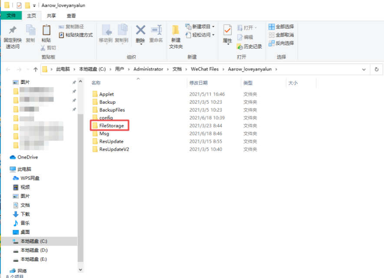384x278 pixels.
Task: Open the 文件 menu tab
Action: click(11, 16)
